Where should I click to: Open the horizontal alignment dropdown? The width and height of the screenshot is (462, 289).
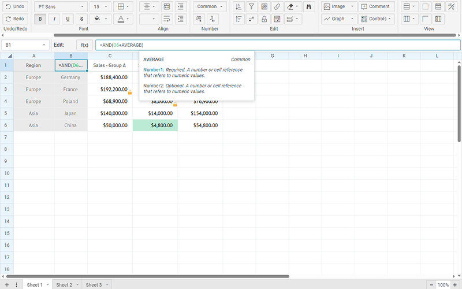(x=149, y=6)
